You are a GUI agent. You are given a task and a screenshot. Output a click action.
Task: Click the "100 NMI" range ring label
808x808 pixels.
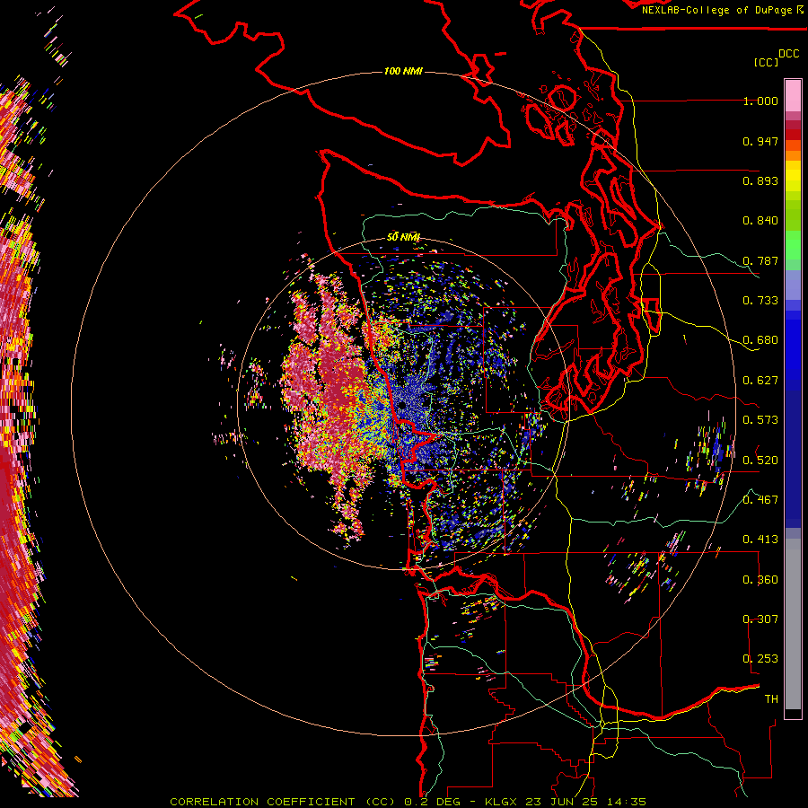tap(403, 71)
